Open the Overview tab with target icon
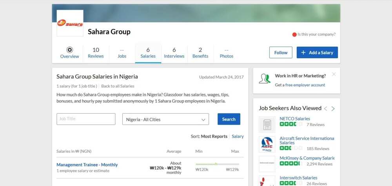 pyautogui.click(x=69, y=53)
